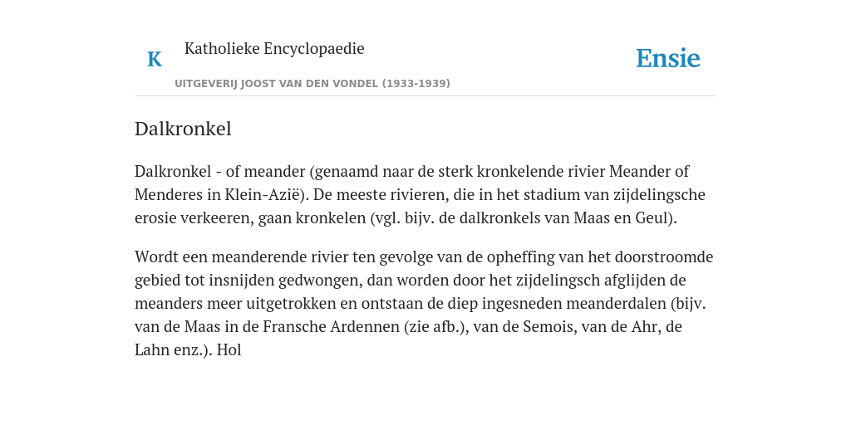Open the Katholieke Encyclopaedie title link
The height and width of the screenshot is (425, 851).
pyautogui.click(x=274, y=49)
